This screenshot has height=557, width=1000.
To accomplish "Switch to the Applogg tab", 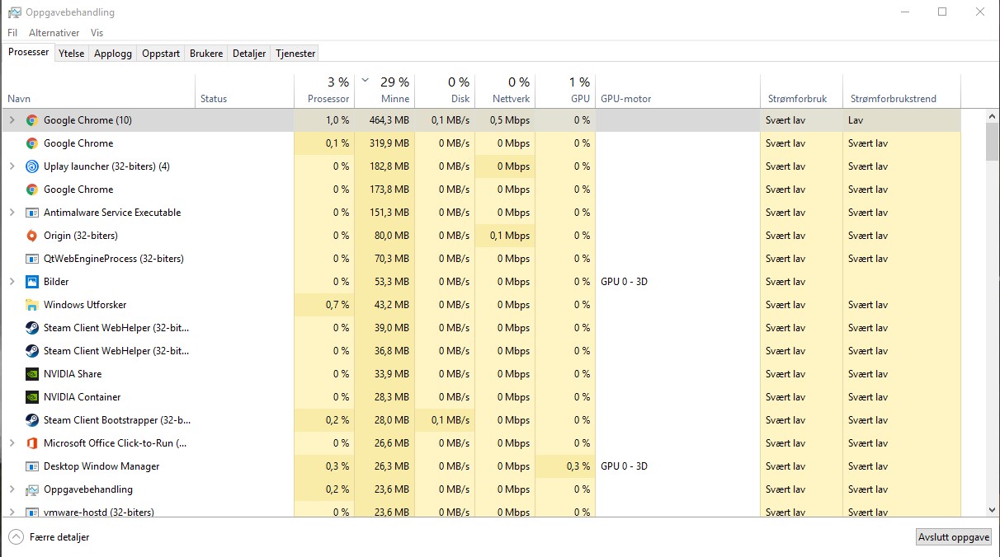I will pyautogui.click(x=113, y=54).
